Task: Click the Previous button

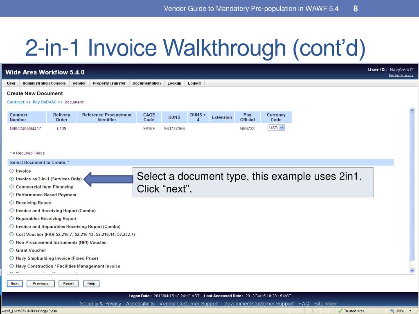Action: 41,284
